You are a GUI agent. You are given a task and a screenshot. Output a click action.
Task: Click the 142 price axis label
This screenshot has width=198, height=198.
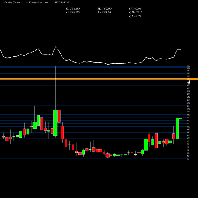[x=188, y=115]
